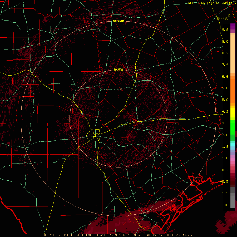This screenshot has height=237, width=237.
Task: Click the 2.6 value on the color scale
Action: pyautogui.click(x=225, y=135)
